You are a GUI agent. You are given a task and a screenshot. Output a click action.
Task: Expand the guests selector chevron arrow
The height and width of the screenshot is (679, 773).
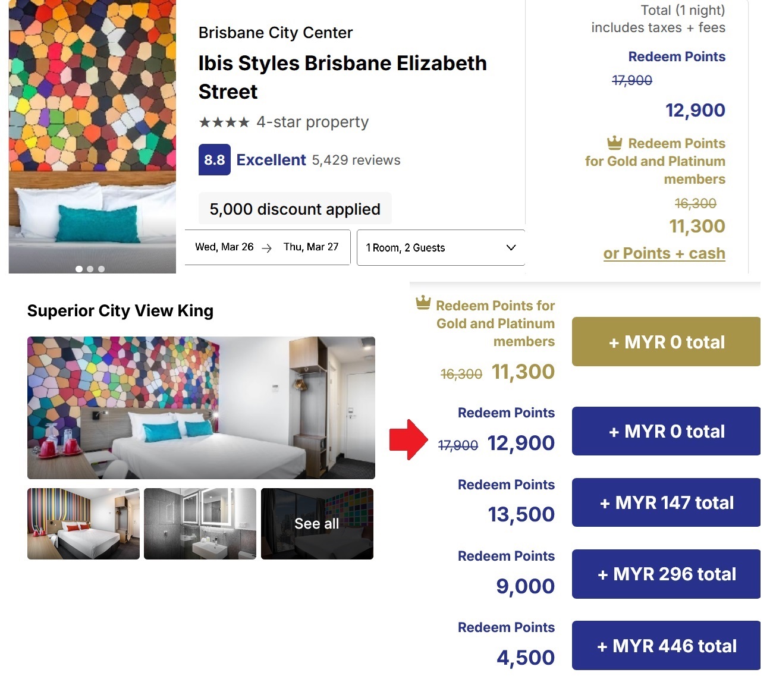coord(511,247)
